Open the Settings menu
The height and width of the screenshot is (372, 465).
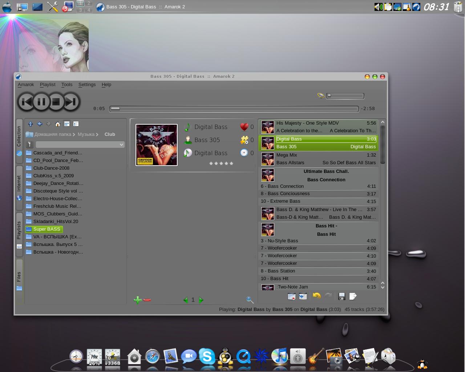click(87, 84)
